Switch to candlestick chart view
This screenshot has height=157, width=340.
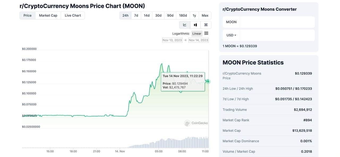point(195,24)
